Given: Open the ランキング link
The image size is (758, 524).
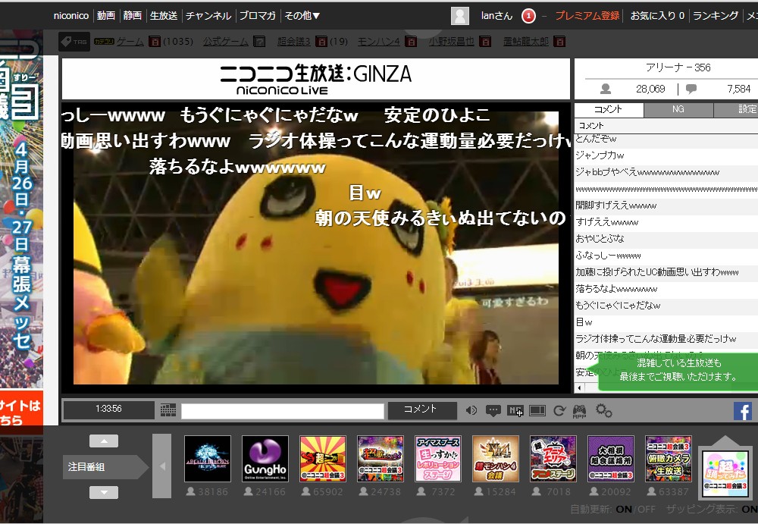Looking at the screenshot, I should [x=716, y=15].
